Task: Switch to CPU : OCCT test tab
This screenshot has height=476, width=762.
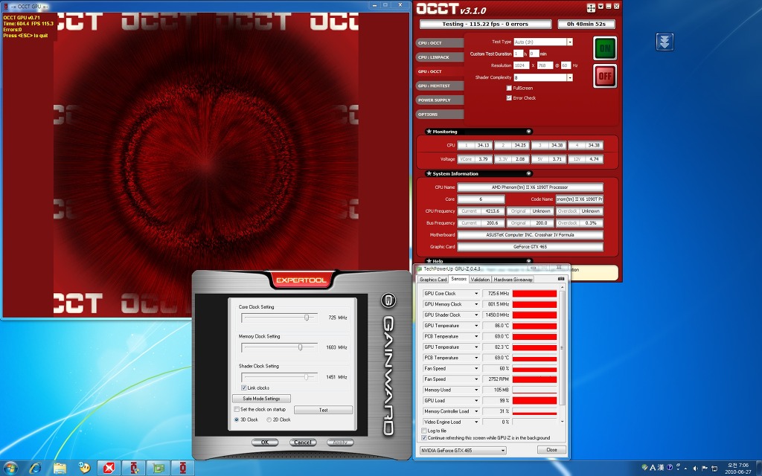Action: [439, 42]
